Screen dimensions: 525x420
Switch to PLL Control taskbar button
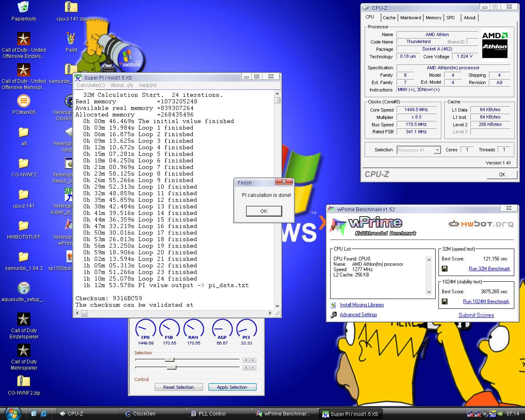(219, 414)
